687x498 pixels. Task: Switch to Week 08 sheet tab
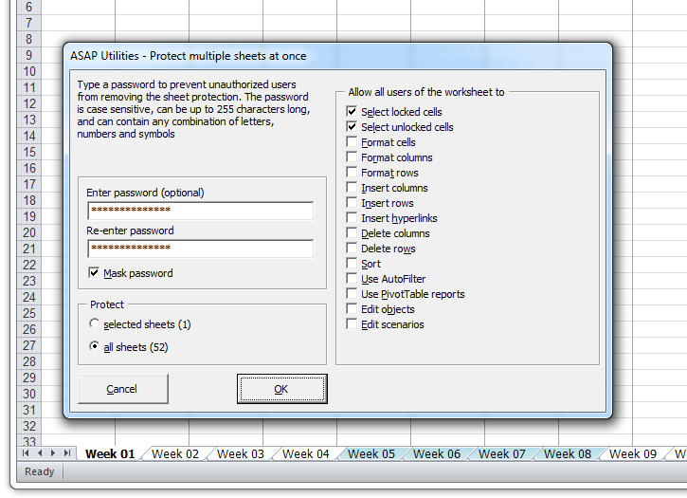click(x=567, y=453)
